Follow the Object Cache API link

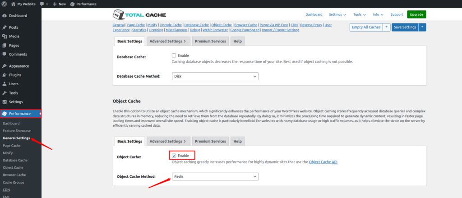click(x=323, y=162)
